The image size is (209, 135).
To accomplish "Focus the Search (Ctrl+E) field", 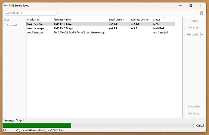I will [30, 13].
